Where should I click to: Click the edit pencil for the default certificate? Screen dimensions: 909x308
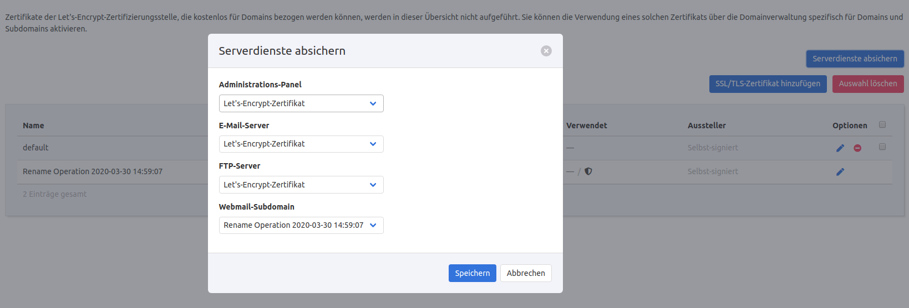point(840,148)
